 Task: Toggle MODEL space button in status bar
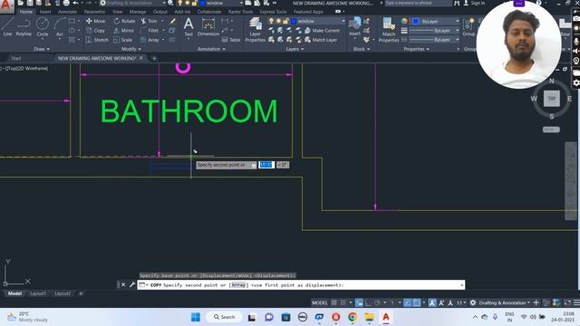pyautogui.click(x=320, y=302)
